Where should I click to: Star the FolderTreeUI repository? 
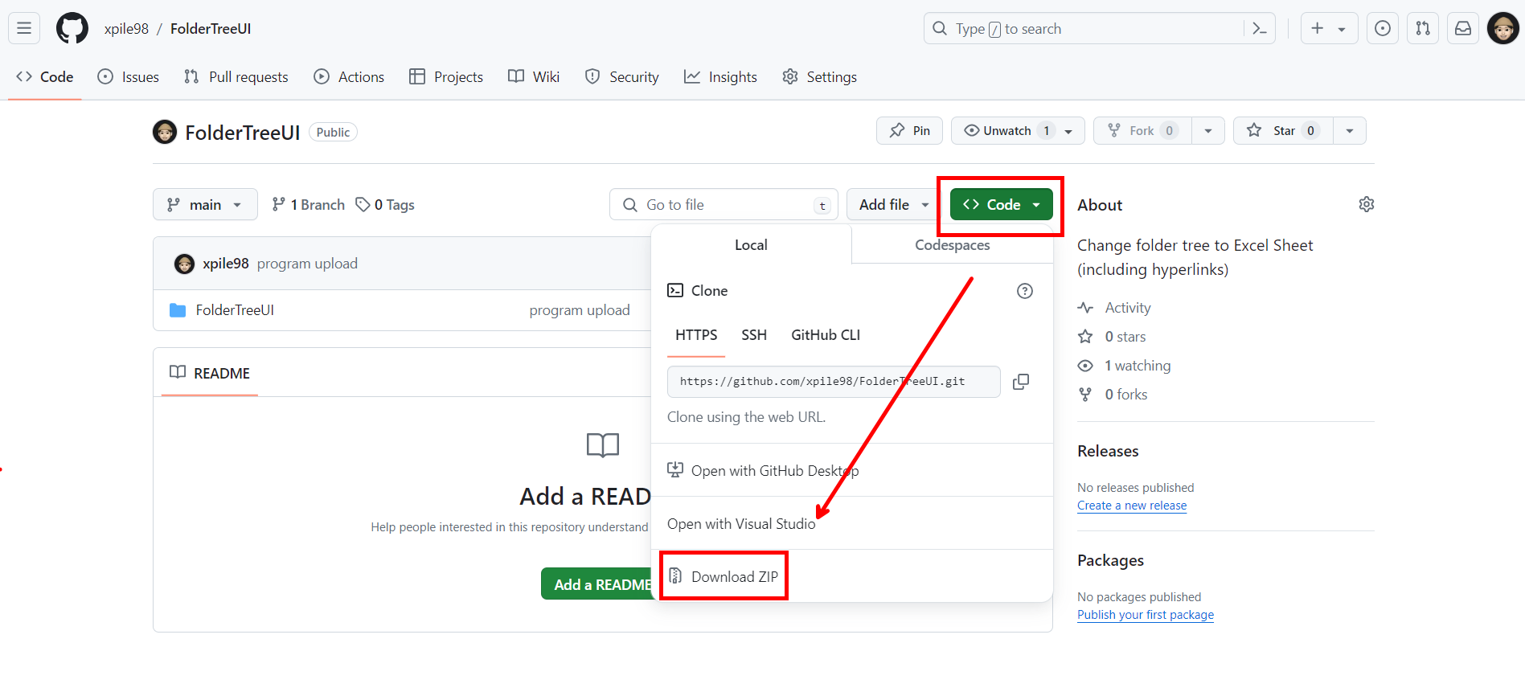pyautogui.click(x=1284, y=131)
